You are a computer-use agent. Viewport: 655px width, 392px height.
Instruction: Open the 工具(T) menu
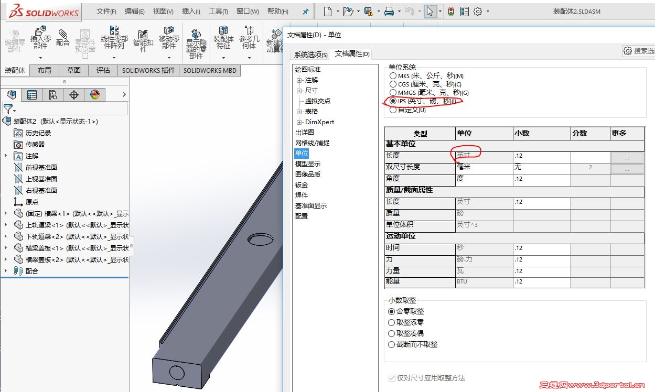218,11
